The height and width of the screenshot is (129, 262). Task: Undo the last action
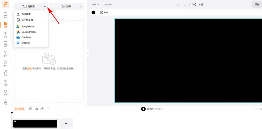point(178,5)
